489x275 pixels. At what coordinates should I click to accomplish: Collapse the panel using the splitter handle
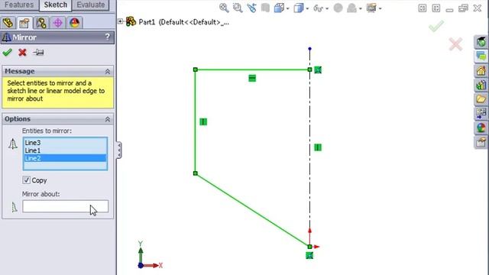click(119, 150)
